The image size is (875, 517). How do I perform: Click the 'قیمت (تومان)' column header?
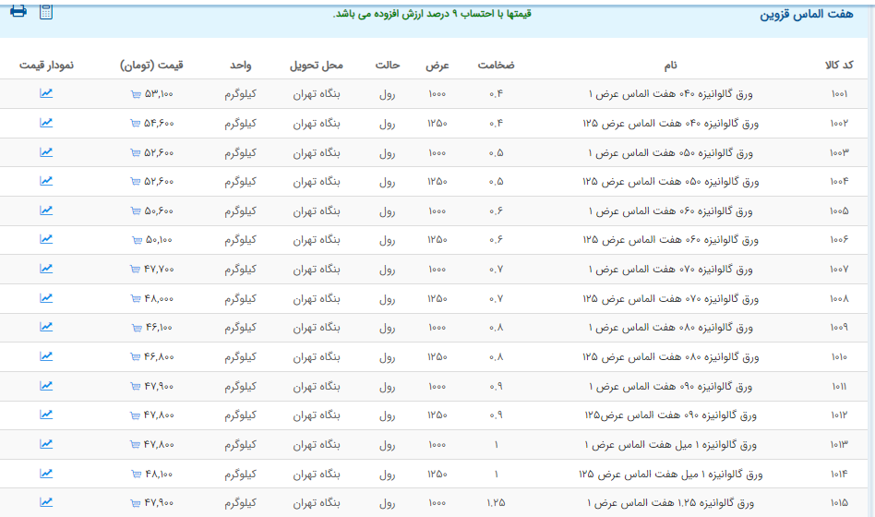151,65
